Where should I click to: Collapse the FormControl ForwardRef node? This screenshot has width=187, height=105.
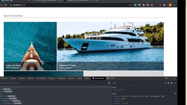pyautogui.click(x=3, y=103)
